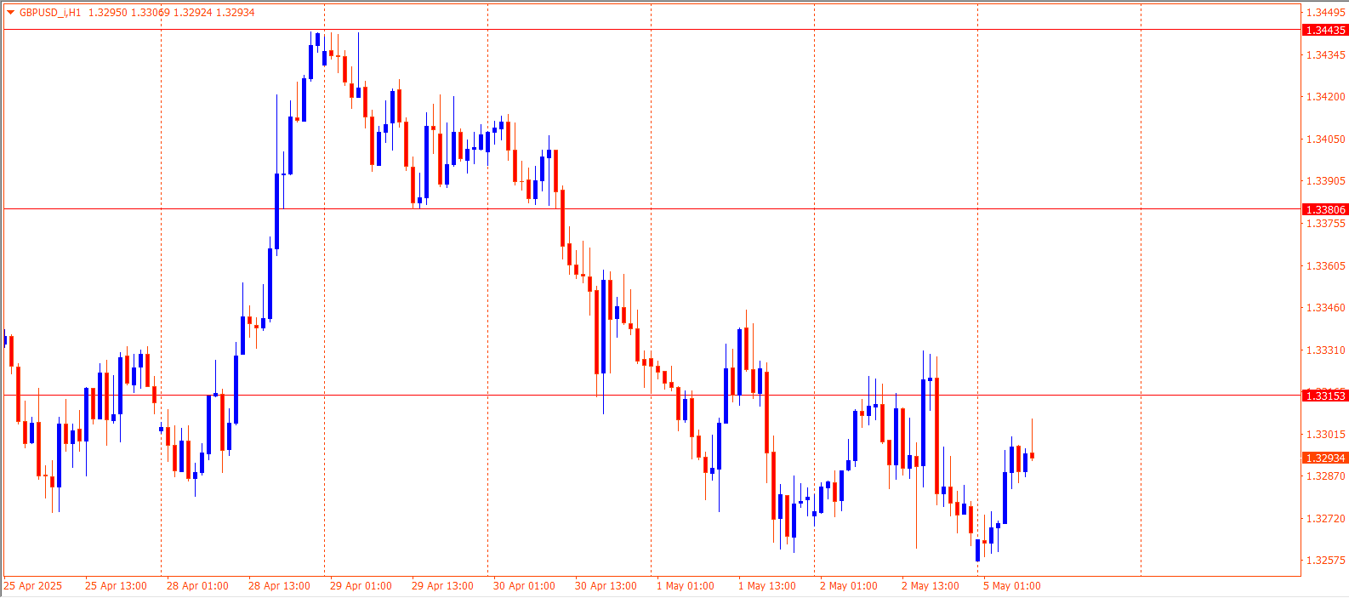The width and height of the screenshot is (1349, 598).
Task: Click the 1.33755 price scale label
Action: pos(1326,224)
